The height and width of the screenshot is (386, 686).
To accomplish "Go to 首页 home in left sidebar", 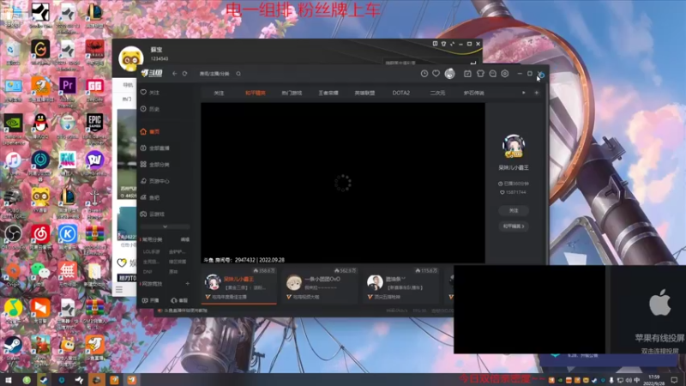I will coord(151,131).
